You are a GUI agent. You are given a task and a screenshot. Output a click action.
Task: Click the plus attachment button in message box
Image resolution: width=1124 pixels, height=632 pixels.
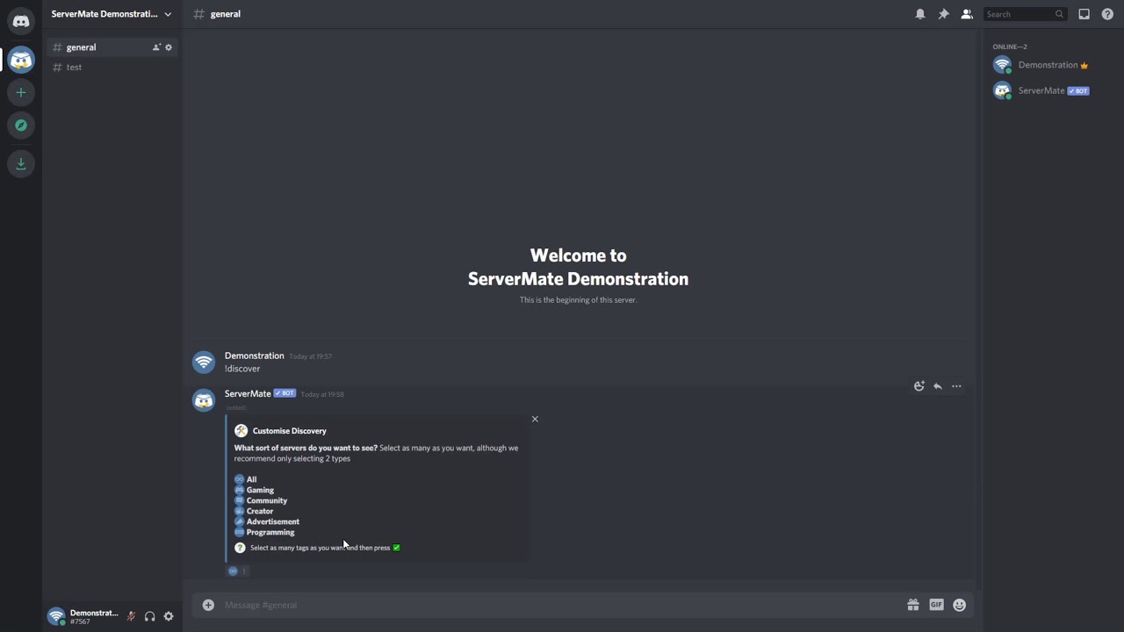tap(208, 605)
